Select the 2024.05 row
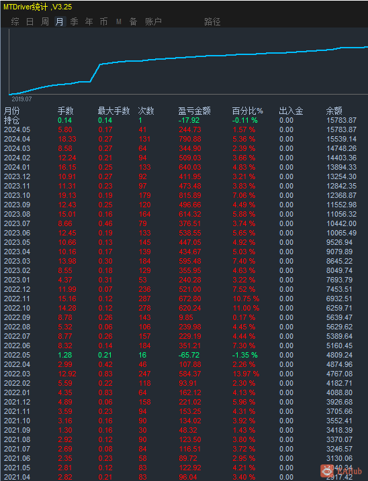 click(x=184, y=129)
